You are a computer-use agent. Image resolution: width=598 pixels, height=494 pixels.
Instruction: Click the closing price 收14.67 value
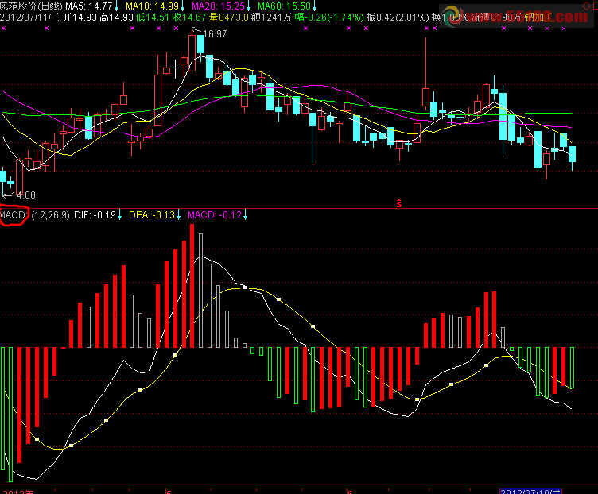(188, 17)
